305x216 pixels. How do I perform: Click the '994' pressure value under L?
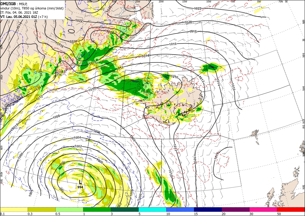click(80, 187)
